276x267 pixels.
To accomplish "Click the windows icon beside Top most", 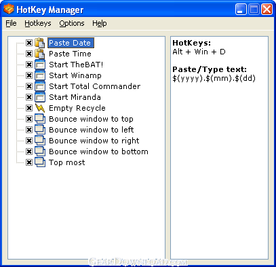I will [40, 162].
